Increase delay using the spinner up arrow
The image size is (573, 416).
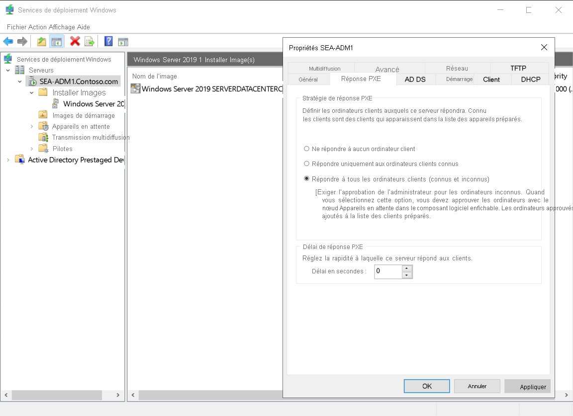point(407,269)
